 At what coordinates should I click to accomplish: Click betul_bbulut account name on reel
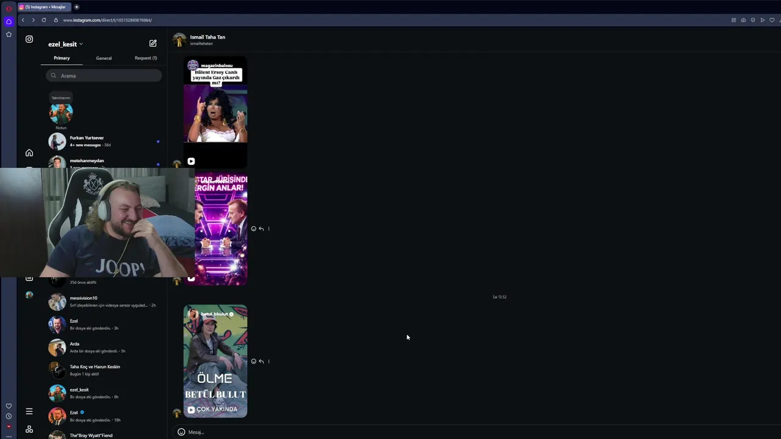pos(214,314)
